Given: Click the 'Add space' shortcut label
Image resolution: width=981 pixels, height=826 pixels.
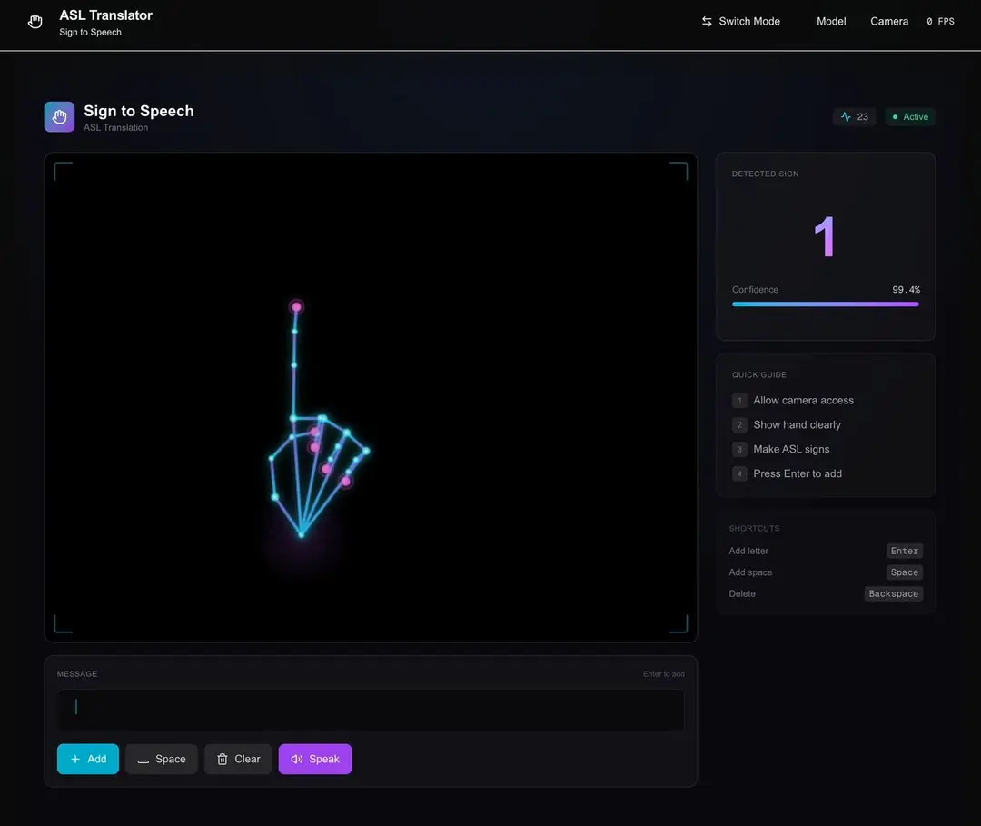Looking at the screenshot, I should (750, 572).
